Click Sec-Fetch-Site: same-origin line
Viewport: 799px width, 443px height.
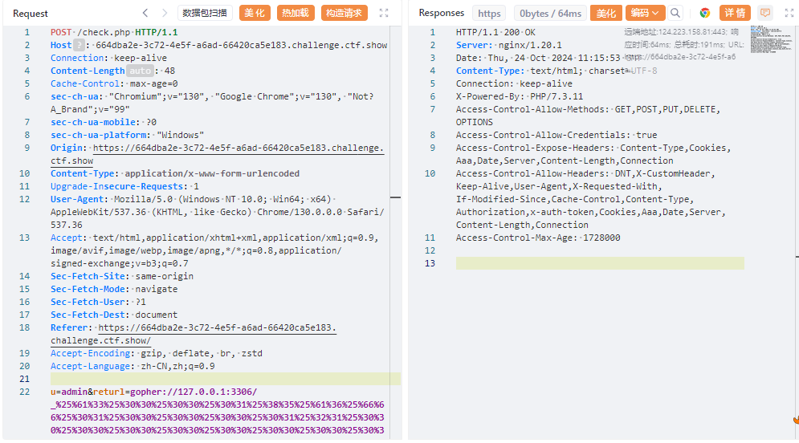coord(122,276)
